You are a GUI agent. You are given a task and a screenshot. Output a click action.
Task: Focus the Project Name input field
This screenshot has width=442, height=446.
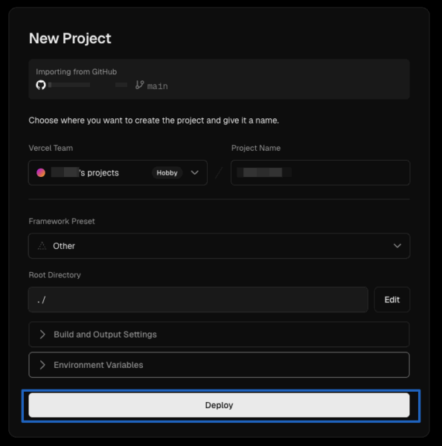pos(321,172)
